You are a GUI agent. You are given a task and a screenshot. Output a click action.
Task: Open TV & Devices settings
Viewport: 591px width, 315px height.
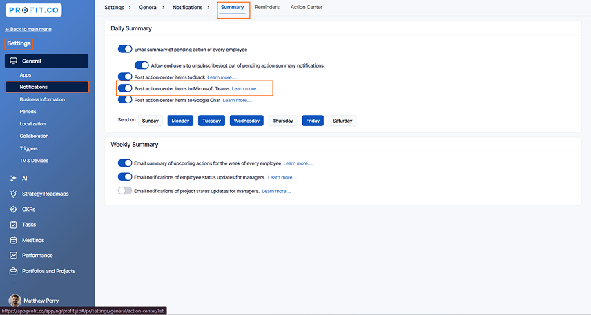[34, 161]
